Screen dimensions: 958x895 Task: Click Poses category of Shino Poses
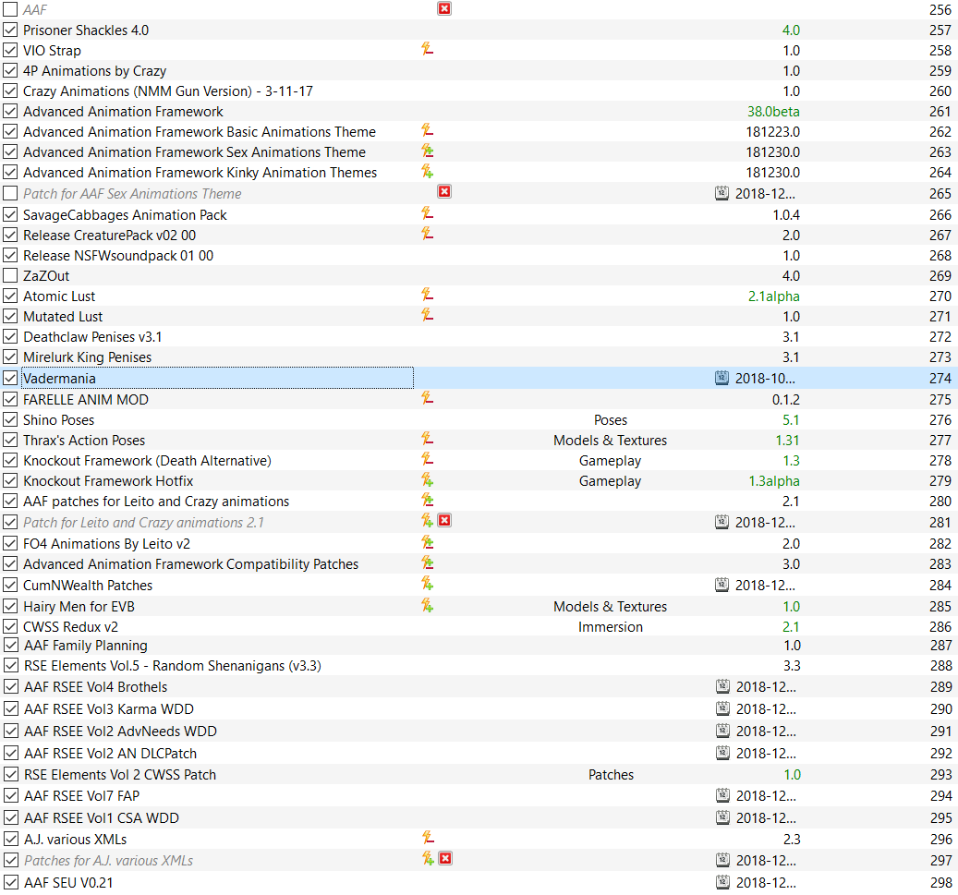click(611, 419)
